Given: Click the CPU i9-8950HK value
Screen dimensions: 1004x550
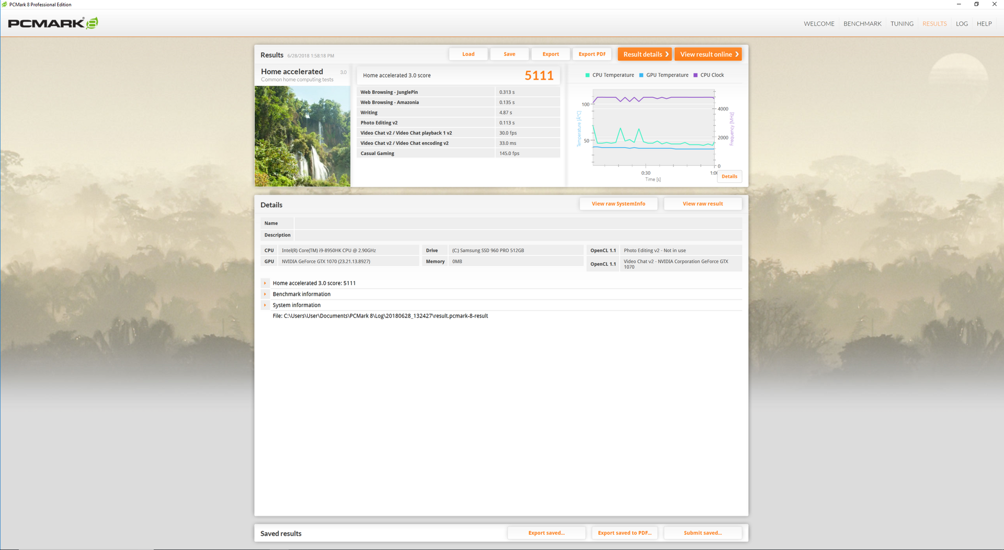Looking at the screenshot, I should (x=348, y=251).
